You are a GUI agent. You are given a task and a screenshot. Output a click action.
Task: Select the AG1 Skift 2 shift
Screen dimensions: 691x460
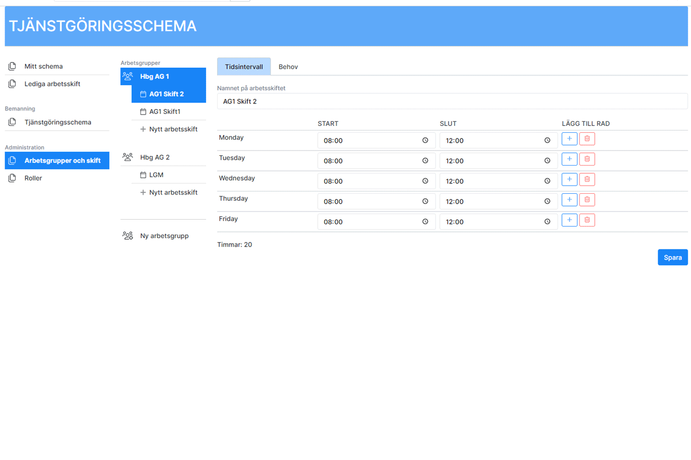pos(169,94)
